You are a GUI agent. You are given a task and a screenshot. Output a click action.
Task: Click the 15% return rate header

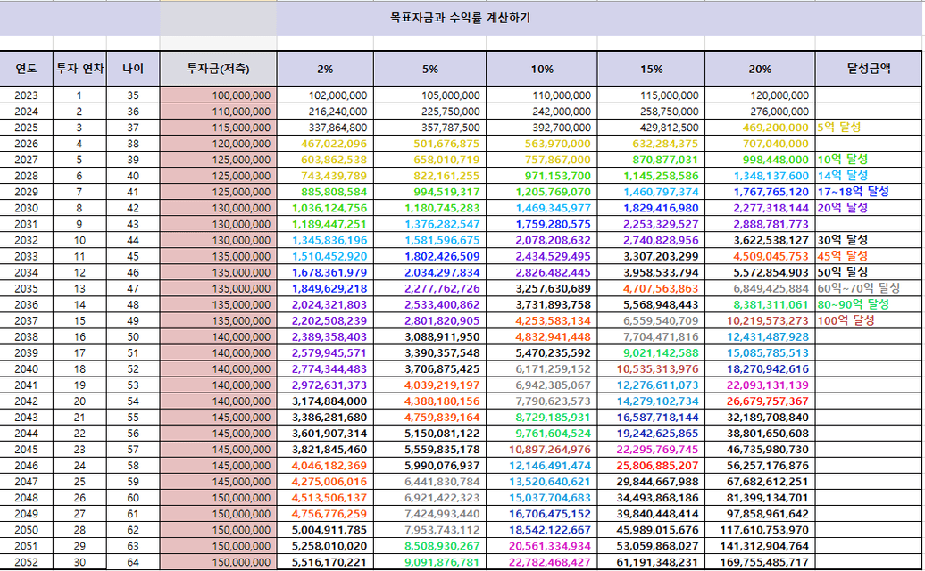[x=651, y=69]
